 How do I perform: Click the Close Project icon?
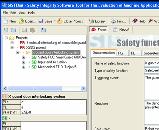pos(60,21)
